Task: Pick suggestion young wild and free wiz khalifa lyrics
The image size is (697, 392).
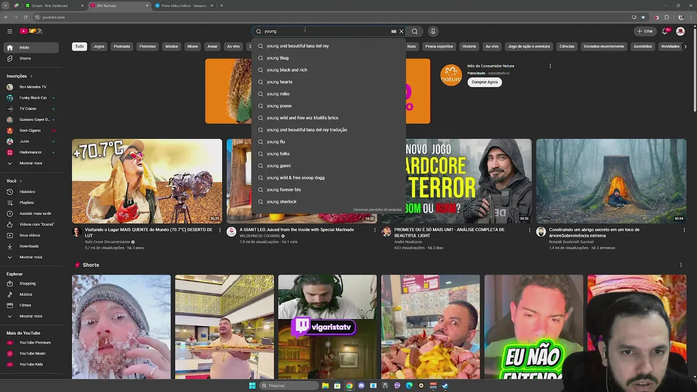Action: point(329,118)
